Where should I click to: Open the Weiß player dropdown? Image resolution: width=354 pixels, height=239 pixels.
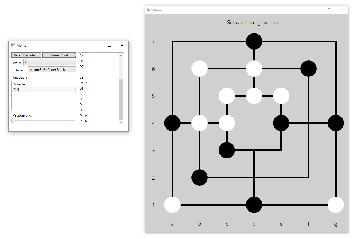pyautogui.click(x=50, y=62)
